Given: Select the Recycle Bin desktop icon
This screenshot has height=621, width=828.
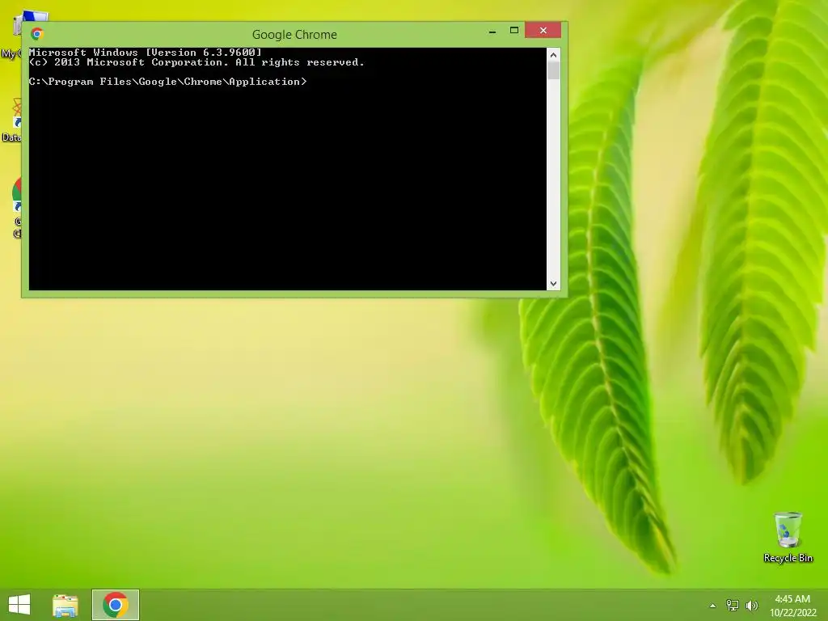Looking at the screenshot, I should point(788,537).
